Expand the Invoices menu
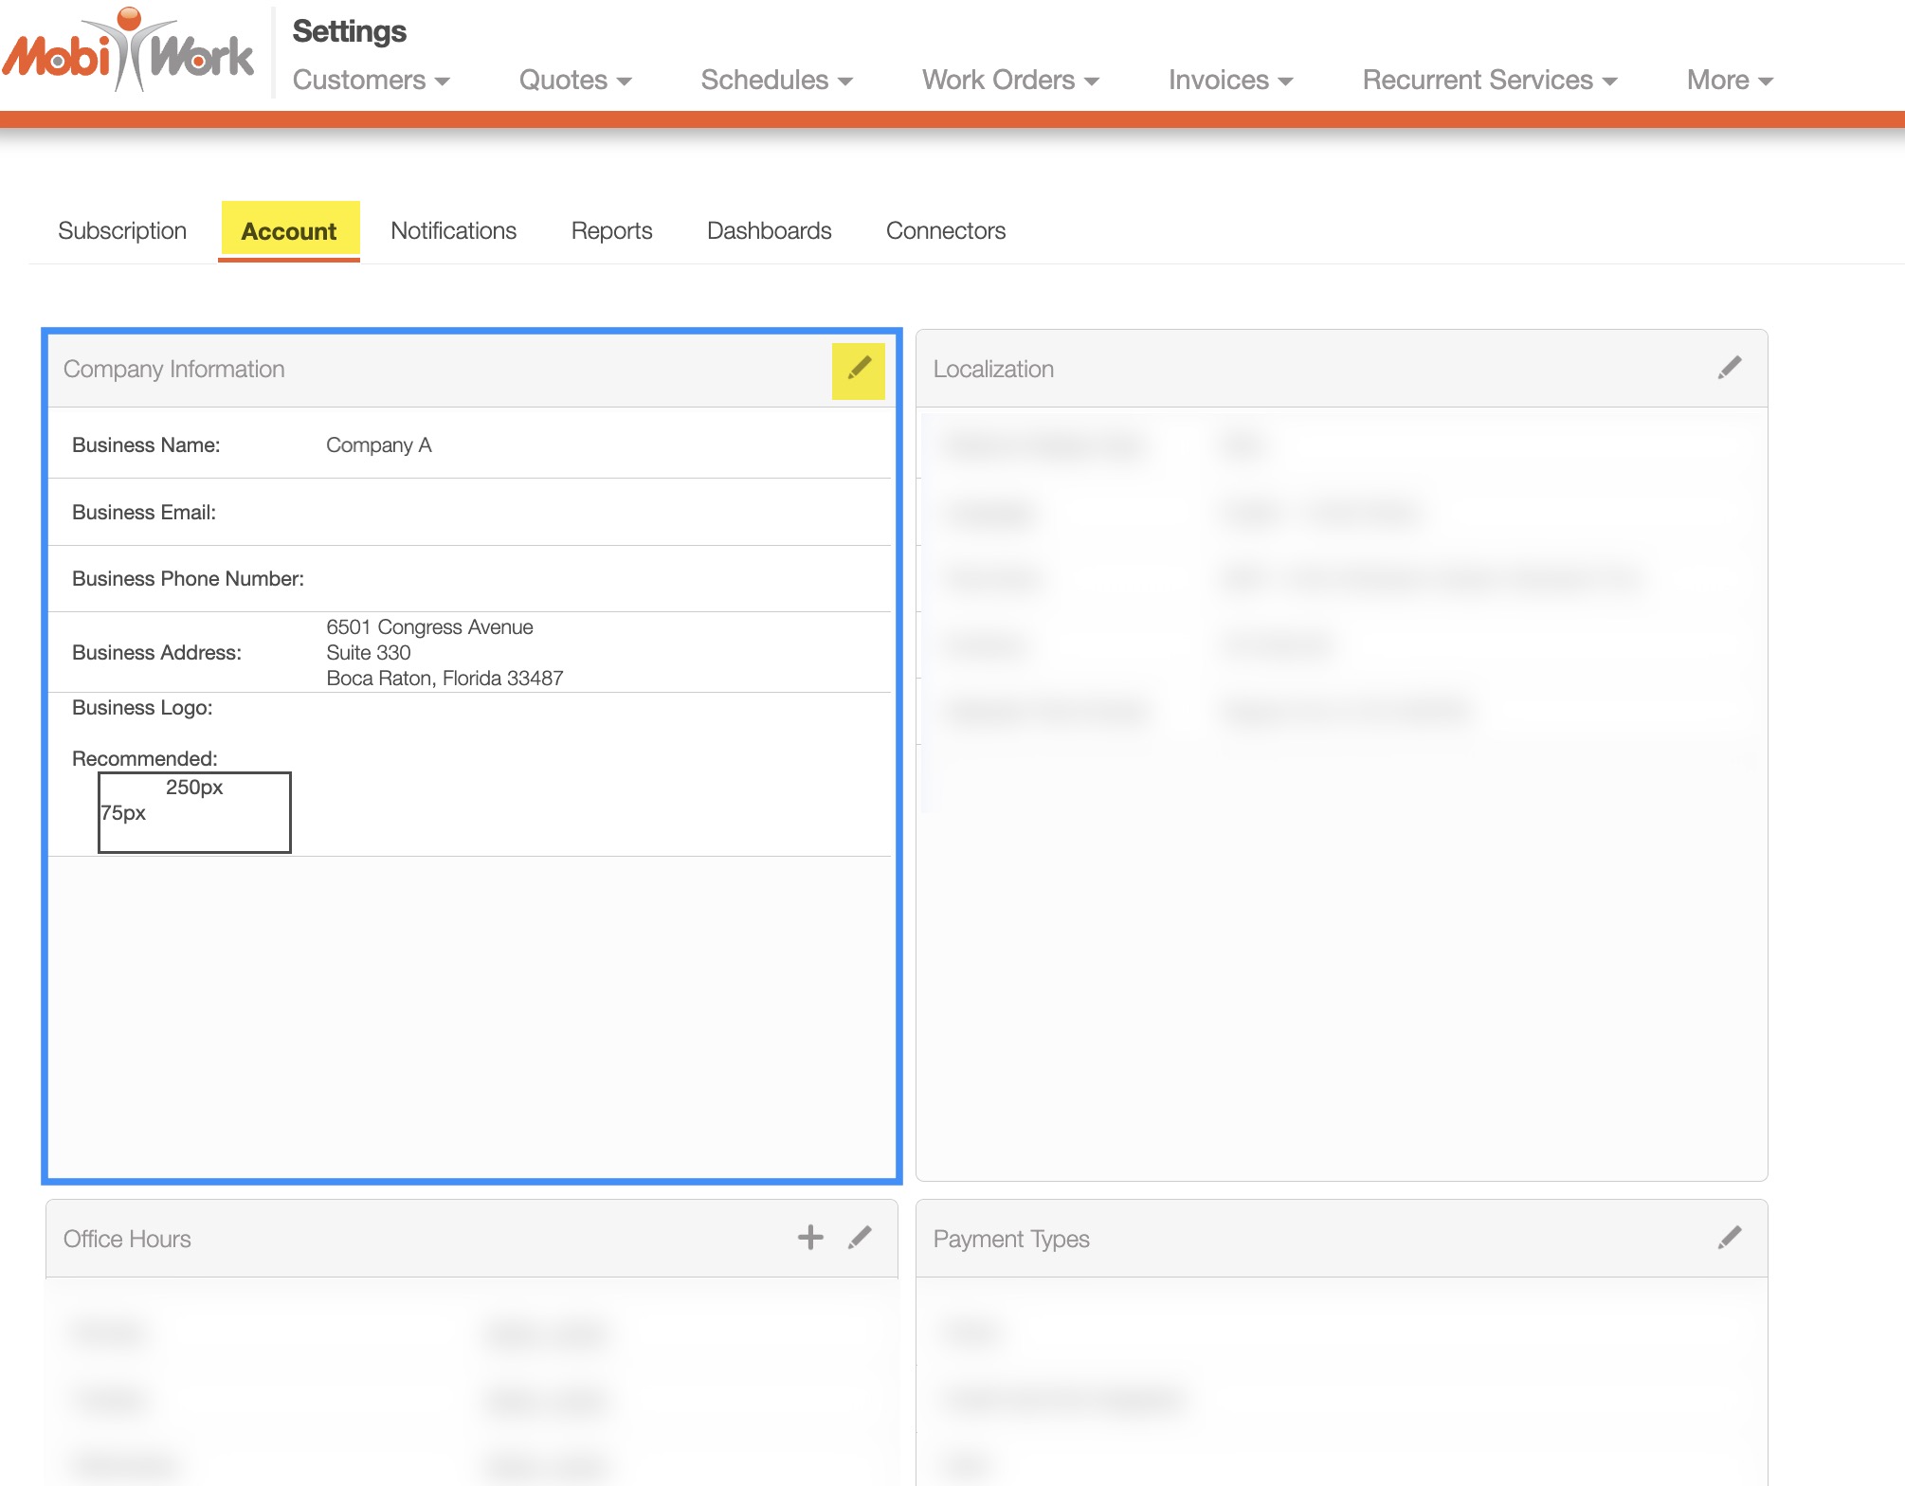The height and width of the screenshot is (1486, 1905). coord(1230,81)
